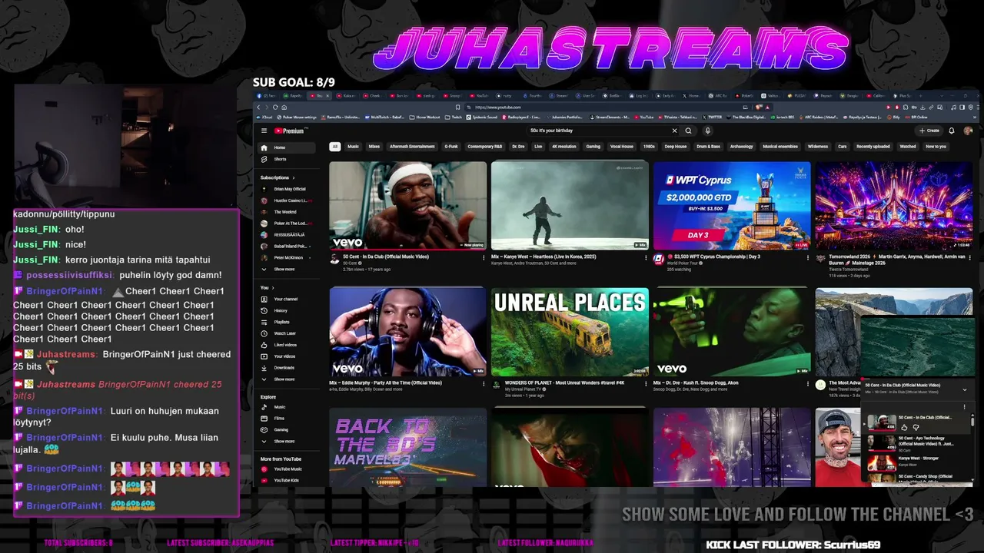Viewport: 984px width, 553px height.
Task: Collapse the miniplayer playlist with the chevron
Action: pyautogui.click(x=965, y=389)
